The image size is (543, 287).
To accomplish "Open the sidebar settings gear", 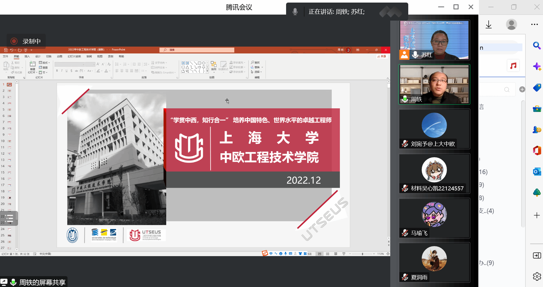I will (x=537, y=276).
